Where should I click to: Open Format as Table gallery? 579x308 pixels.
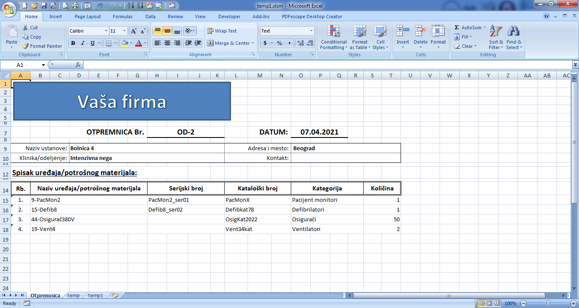pos(360,37)
